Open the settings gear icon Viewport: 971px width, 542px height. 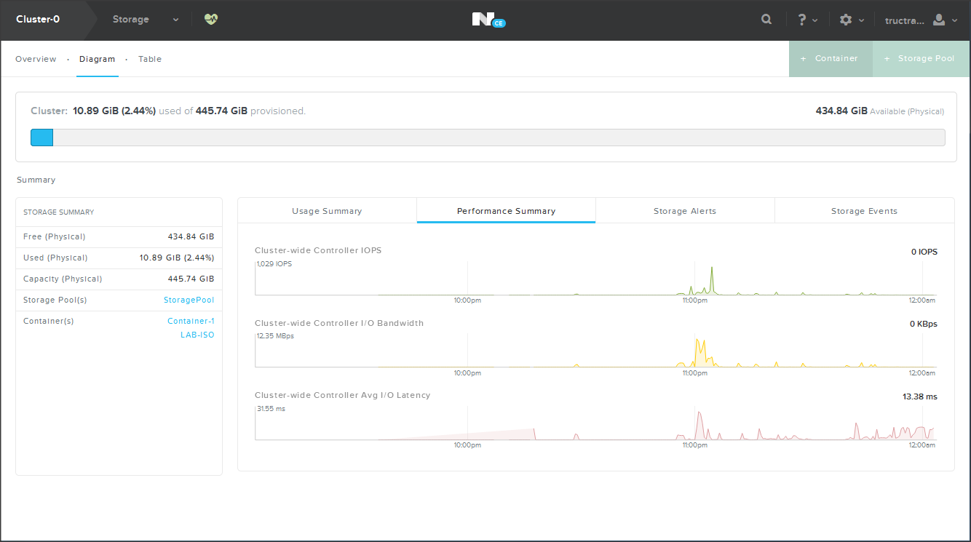tap(845, 20)
